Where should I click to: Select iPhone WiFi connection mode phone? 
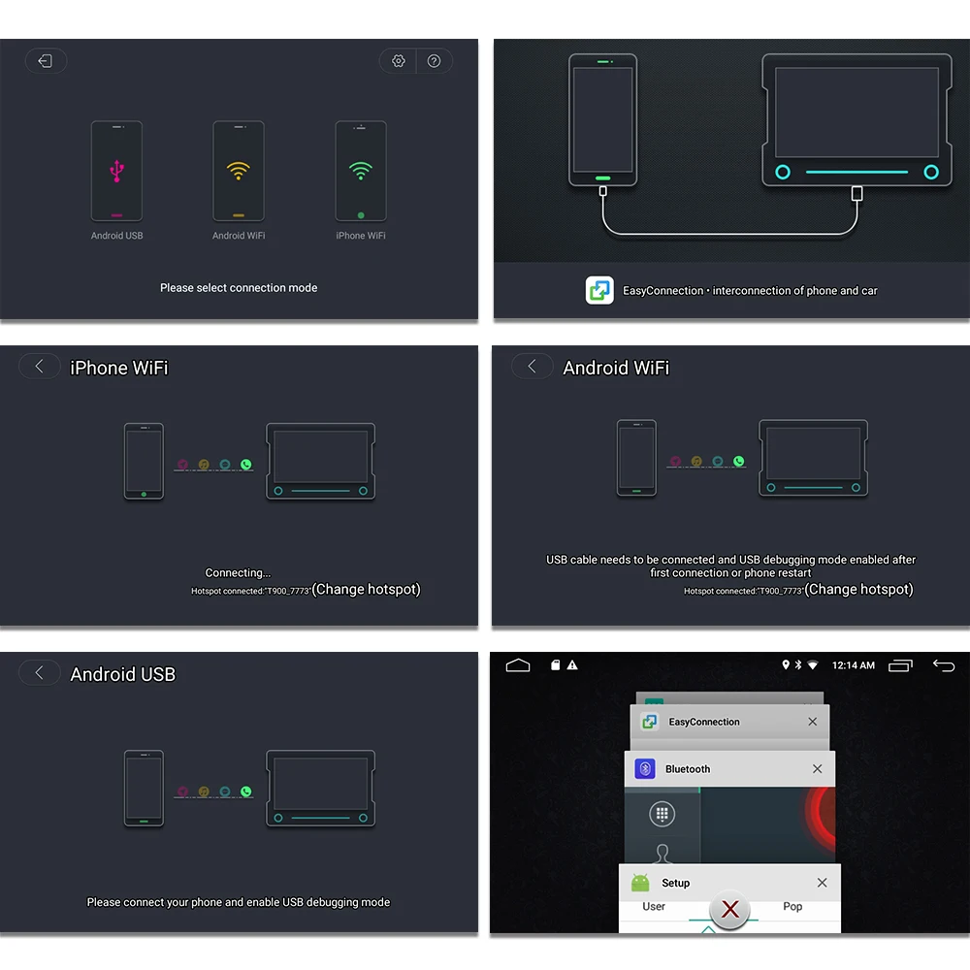tap(361, 172)
